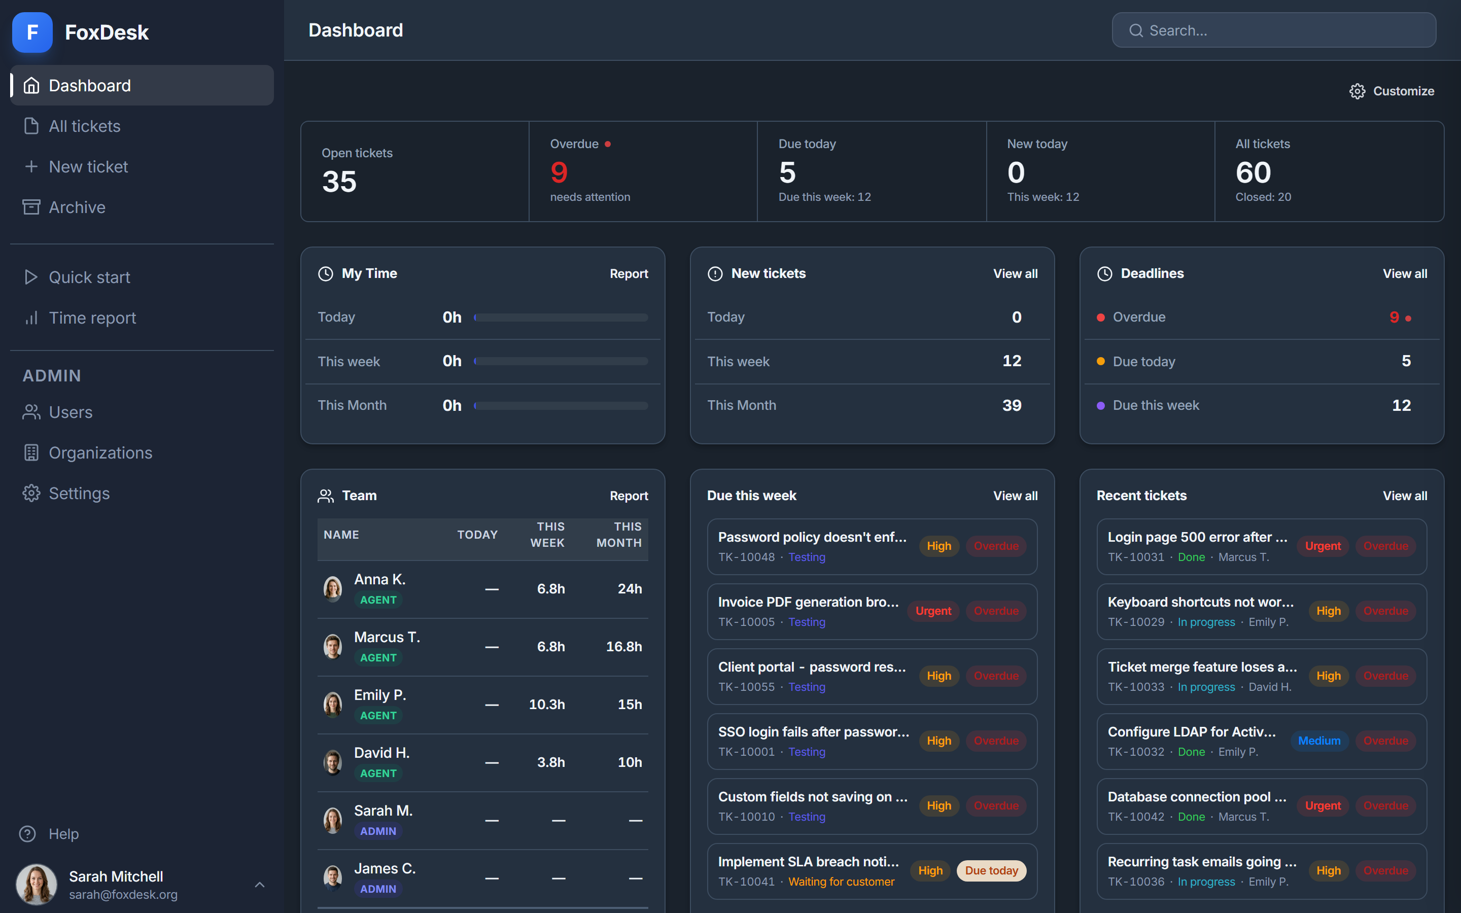Screen dimensions: 1461x913
Task: Start a new ticket using the plus icon
Action: [x=31, y=166]
